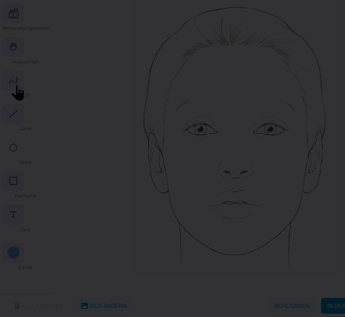This screenshot has width=345, height=317.
Task: Click the blue IN DER button
Action: pos(333,306)
